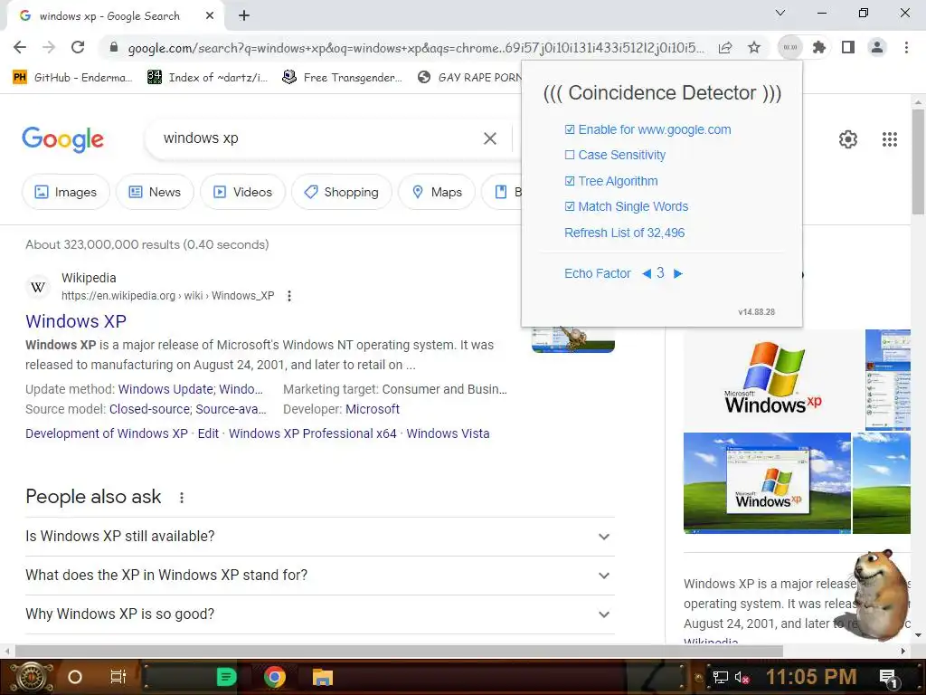Viewport: 926px width, 695px height.
Task: Toggle Enable for www.google.com checkbox
Action: click(x=570, y=129)
